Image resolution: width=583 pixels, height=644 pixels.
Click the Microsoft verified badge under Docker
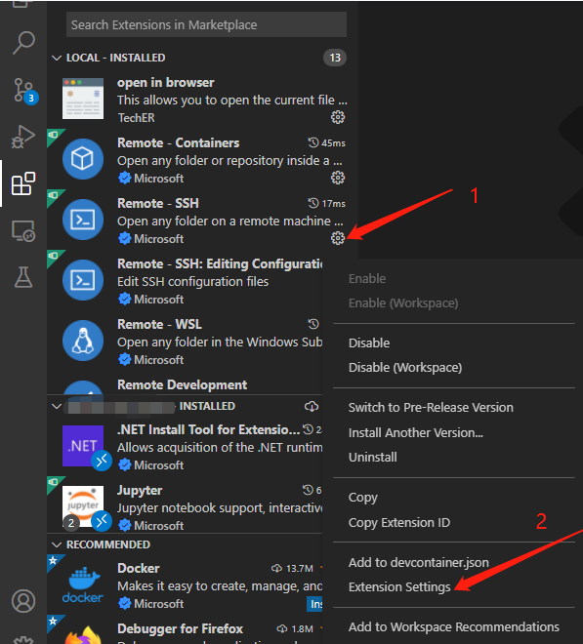point(124,604)
